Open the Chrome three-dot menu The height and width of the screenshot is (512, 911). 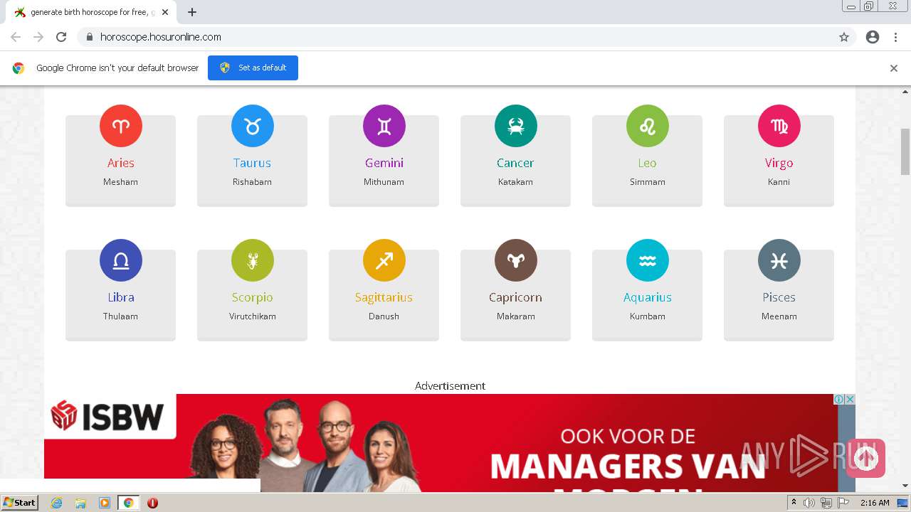pos(895,37)
